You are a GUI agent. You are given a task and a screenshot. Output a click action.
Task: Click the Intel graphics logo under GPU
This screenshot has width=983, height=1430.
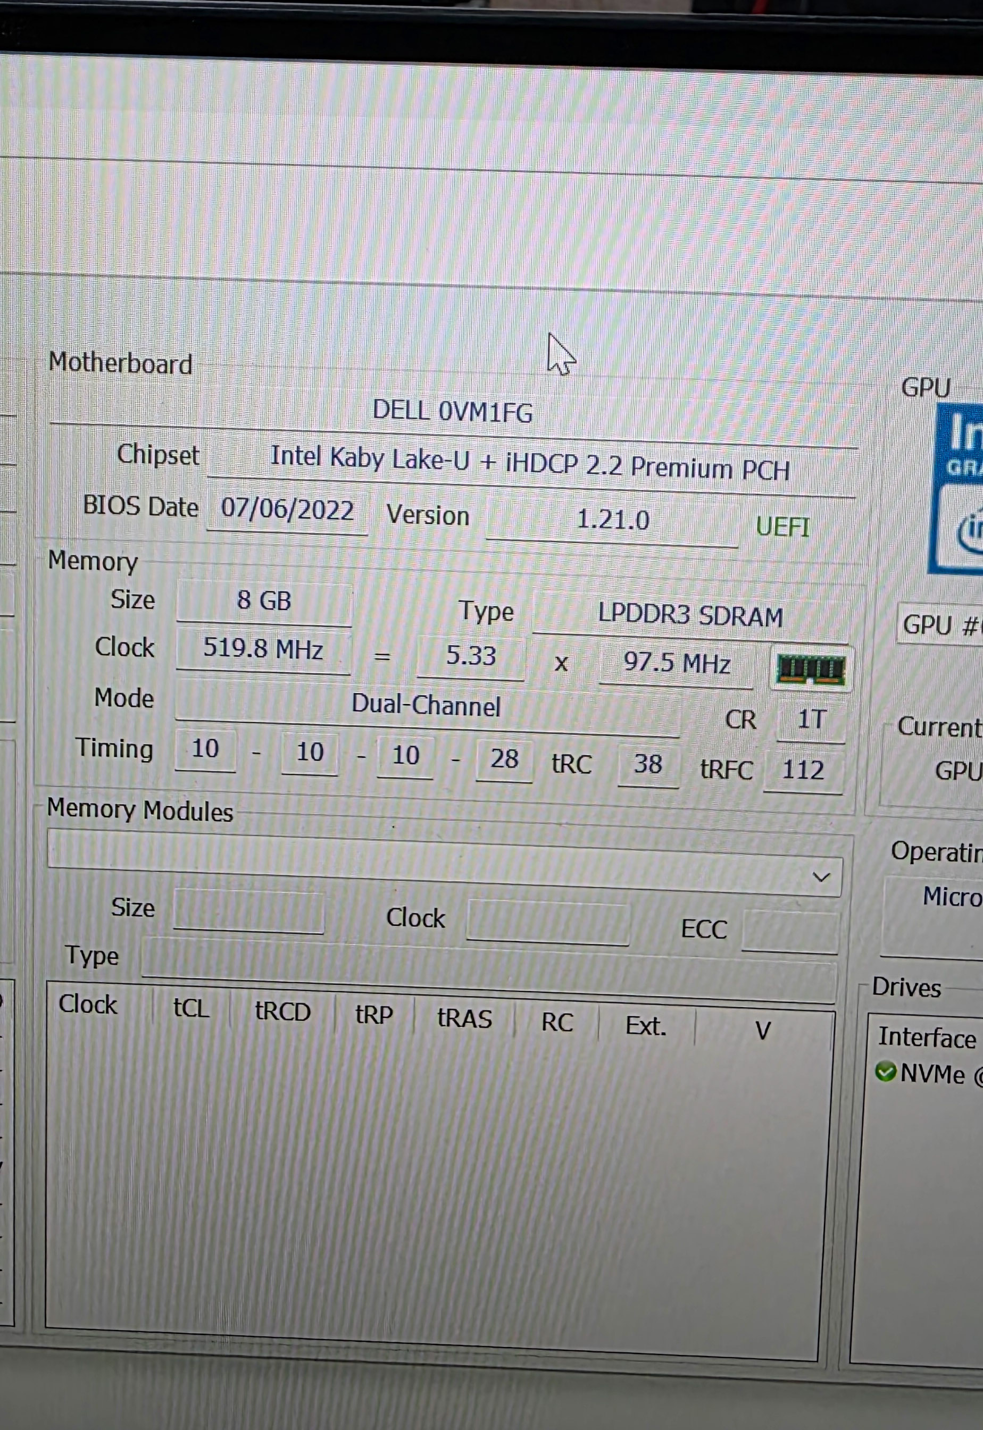pos(956,489)
